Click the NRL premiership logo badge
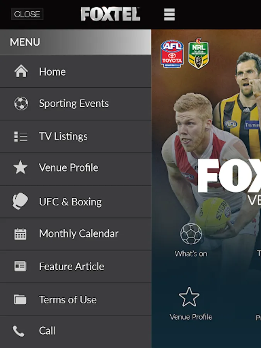Viewport: 261px width, 348px height. point(198,53)
